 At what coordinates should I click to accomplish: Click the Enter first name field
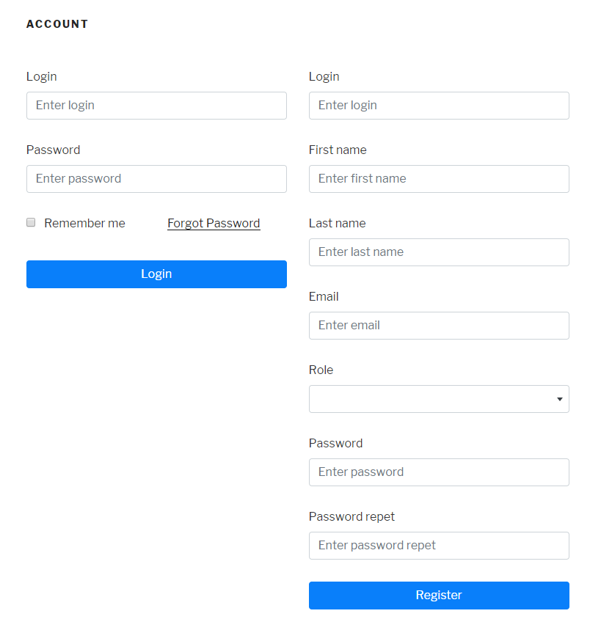439,179
